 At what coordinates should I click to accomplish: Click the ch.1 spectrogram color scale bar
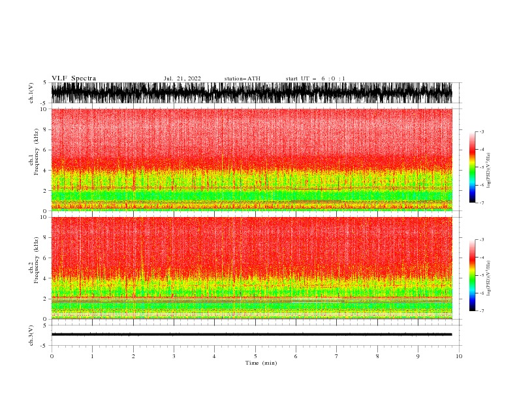[472, 167]
